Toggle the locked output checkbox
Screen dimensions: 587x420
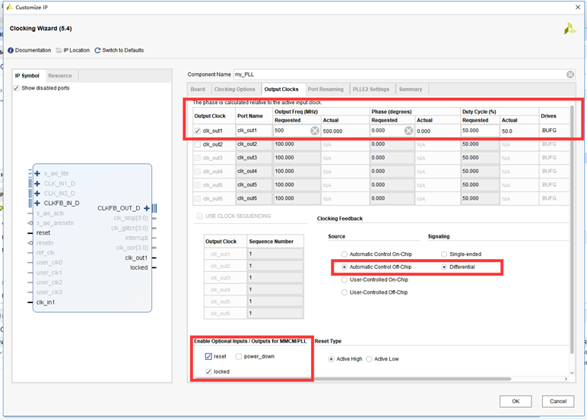pyautogui.click(x=208, y=371)
